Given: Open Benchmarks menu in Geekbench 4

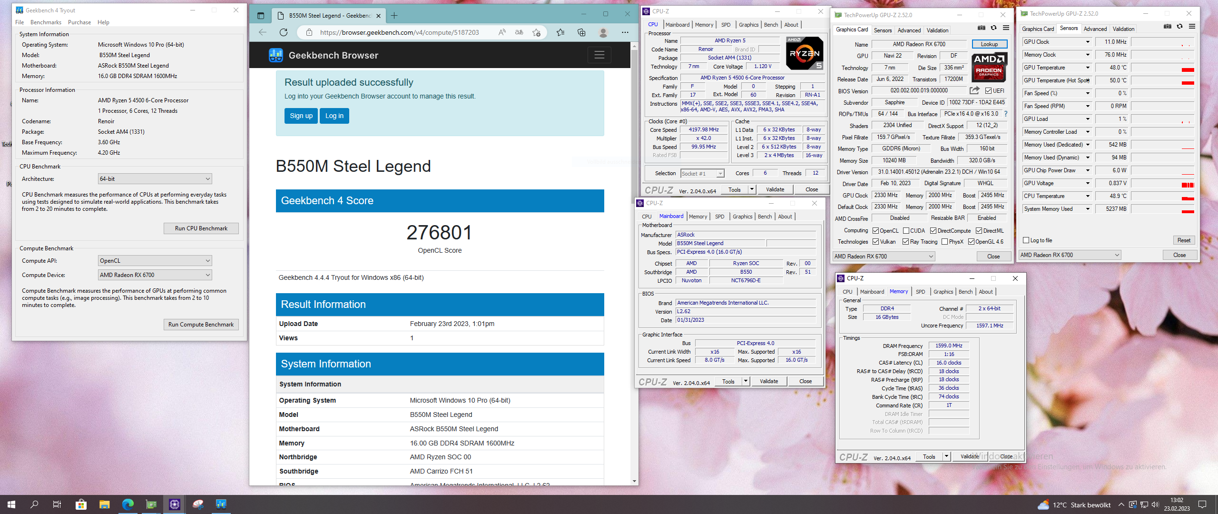Looking at the screenshot, I should point(46,22).
